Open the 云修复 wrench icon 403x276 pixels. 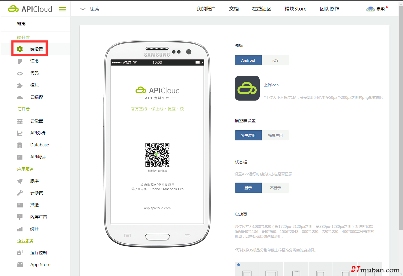(x=20, y=193)
